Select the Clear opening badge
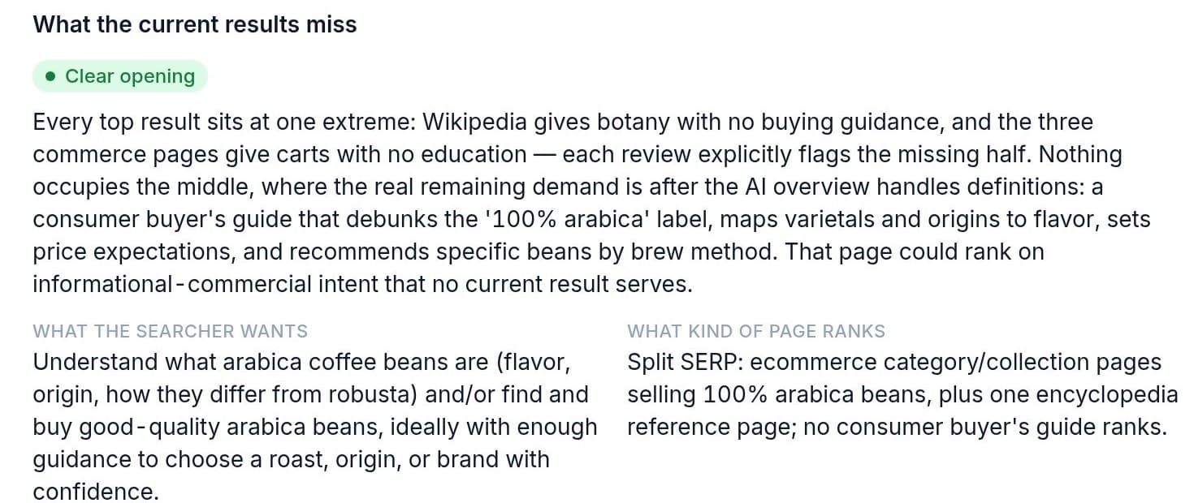The height and width of the screenshot is (503, 1194). [120, 76]
